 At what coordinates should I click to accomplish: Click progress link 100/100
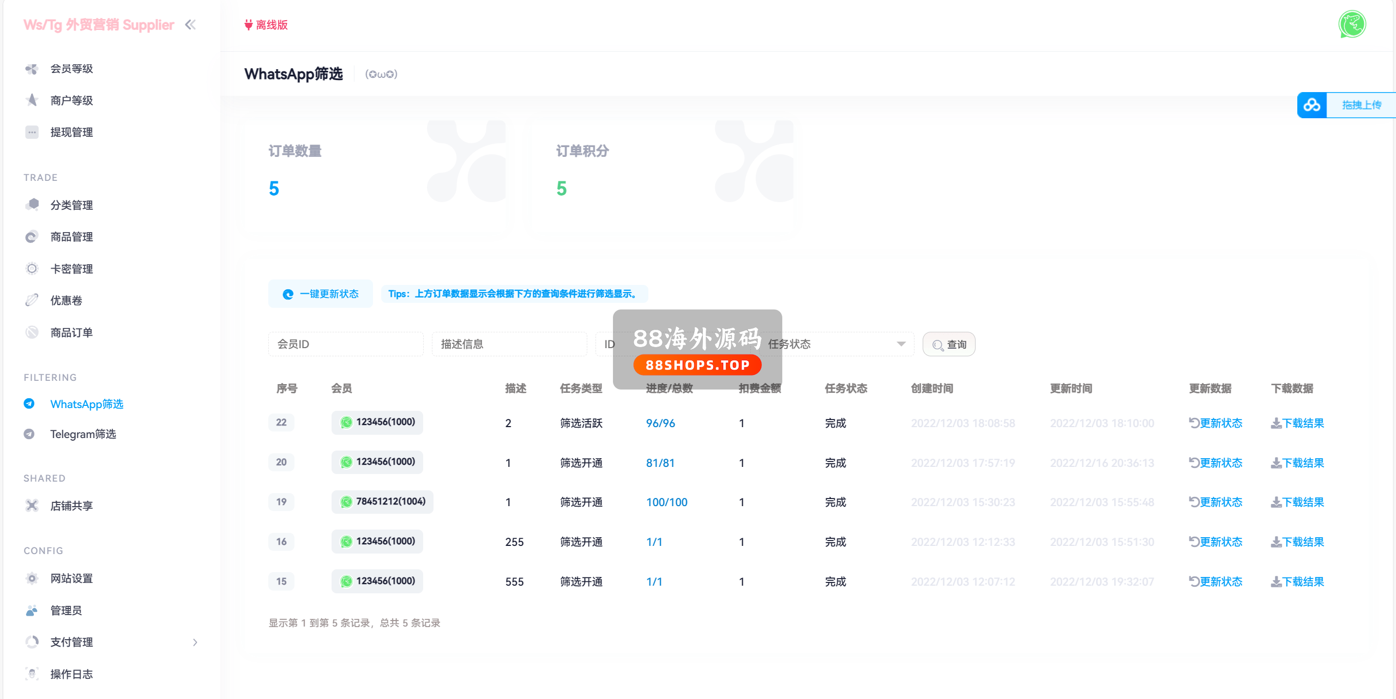click(666, 502)
